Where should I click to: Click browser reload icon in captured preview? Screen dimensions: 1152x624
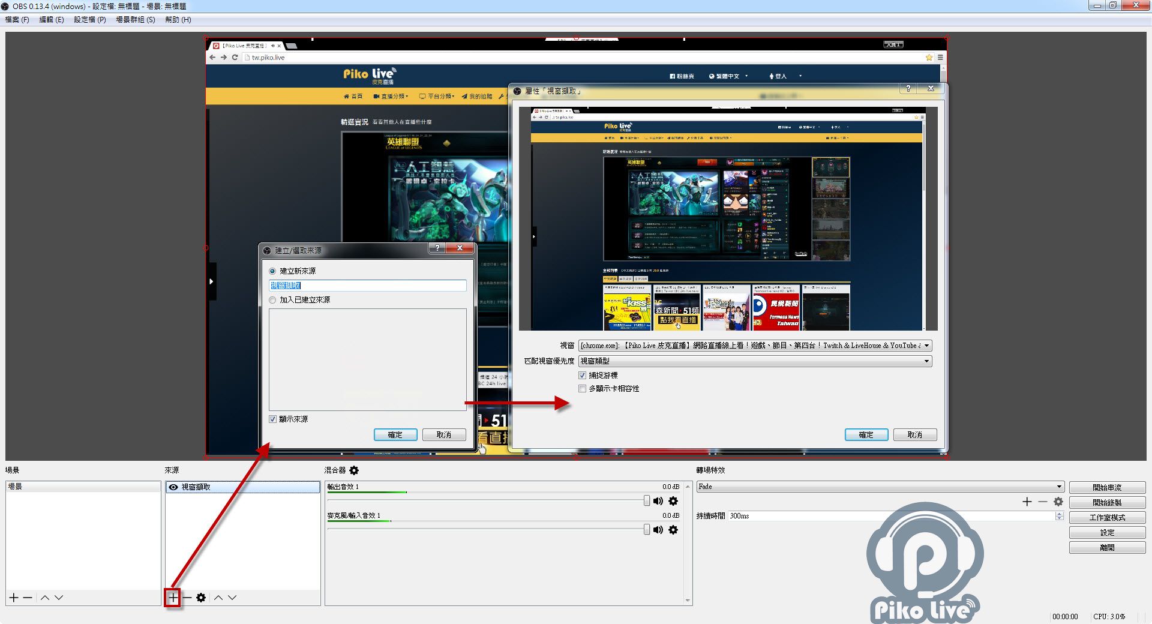click(235, 58)
